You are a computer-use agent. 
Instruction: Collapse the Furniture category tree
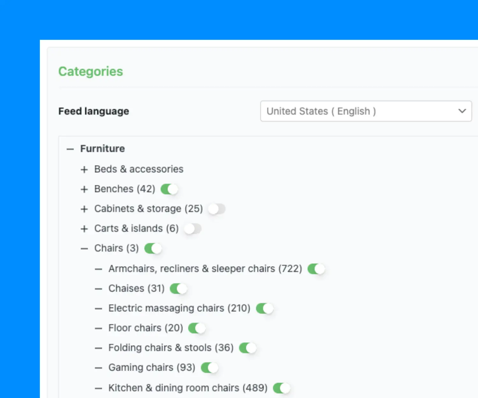click(x=70, y=149)
